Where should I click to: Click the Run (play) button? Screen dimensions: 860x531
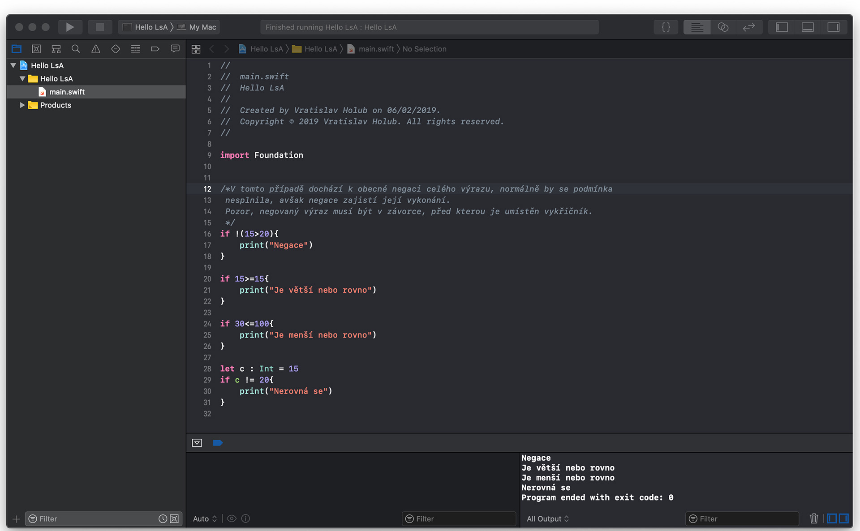70,27
